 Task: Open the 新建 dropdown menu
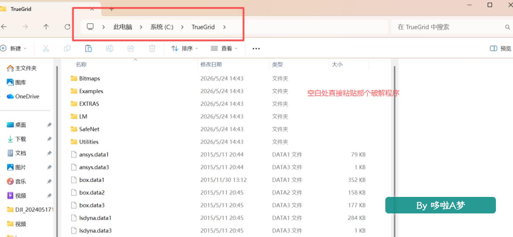[x=14, y=48]
